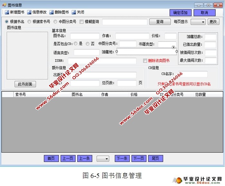Image resolution: width=225 pixels, height=186 pixels.
Task: Click the smart-tag arrow on the 馆藏地 field
Action: 173,47
